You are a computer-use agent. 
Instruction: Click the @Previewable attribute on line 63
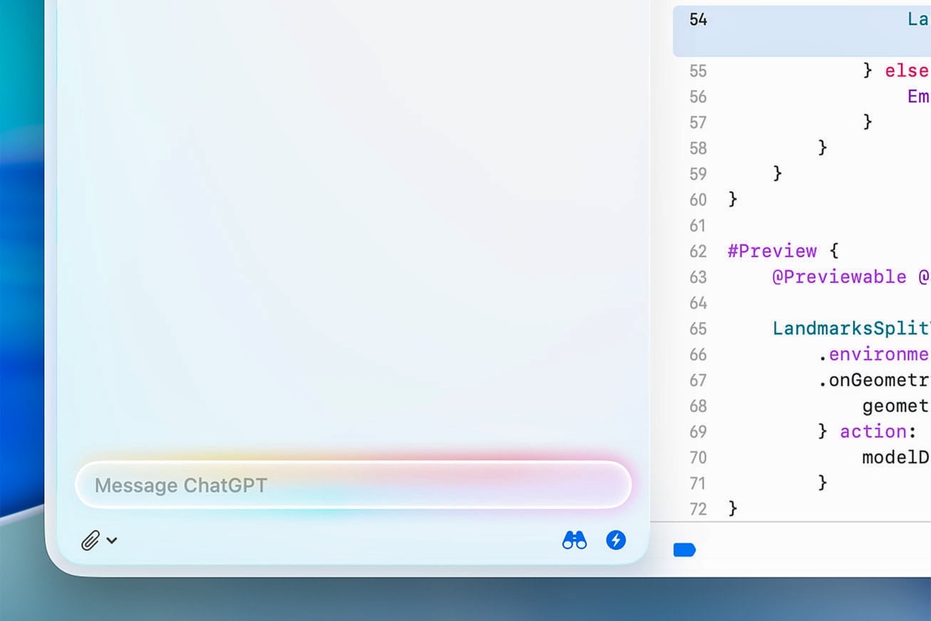(840, 277)
